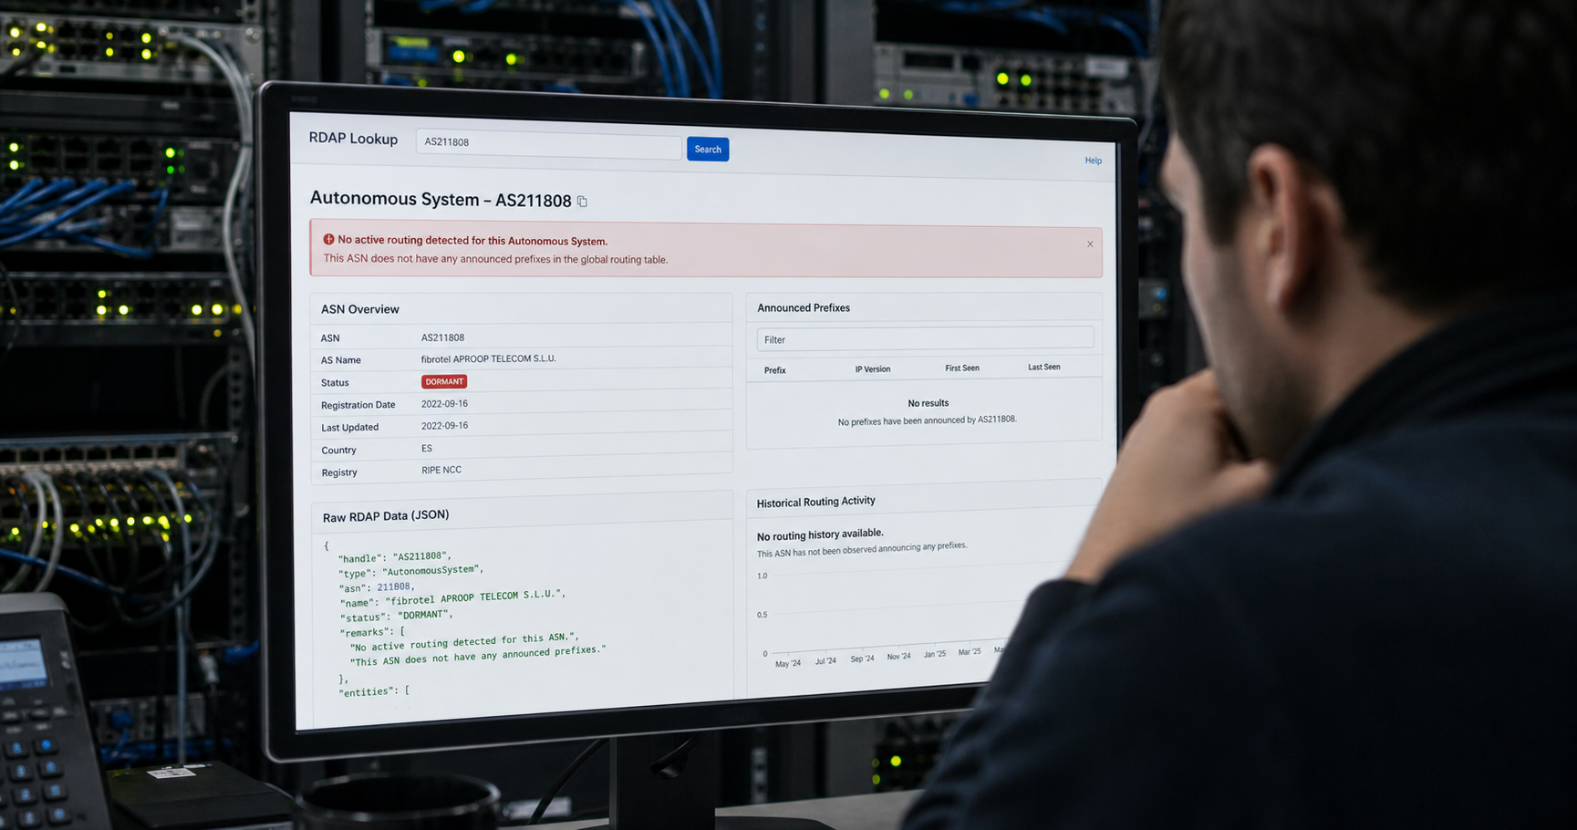This screenshot has width=1577, height=830.
Task: Click the RDAP Lookup title
Action: click(x=353, y=139)
